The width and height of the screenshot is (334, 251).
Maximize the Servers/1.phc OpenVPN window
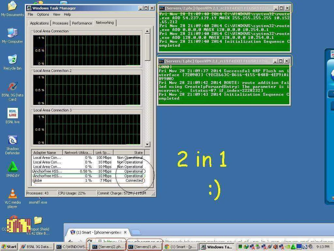click(x=281, y=61)
